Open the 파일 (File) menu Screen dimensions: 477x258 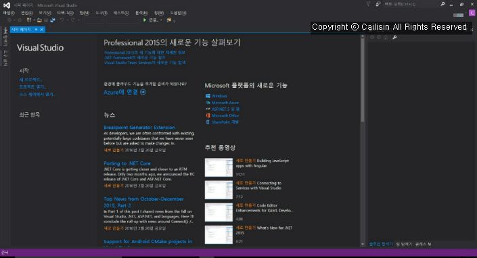click(x=9, y=13)
